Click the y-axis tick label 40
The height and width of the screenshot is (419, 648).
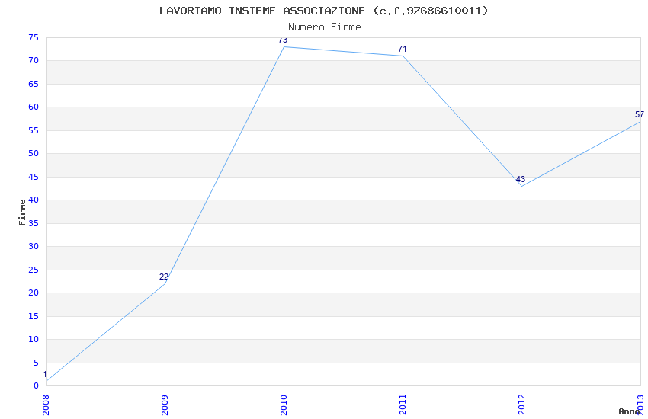coord(34,200)
